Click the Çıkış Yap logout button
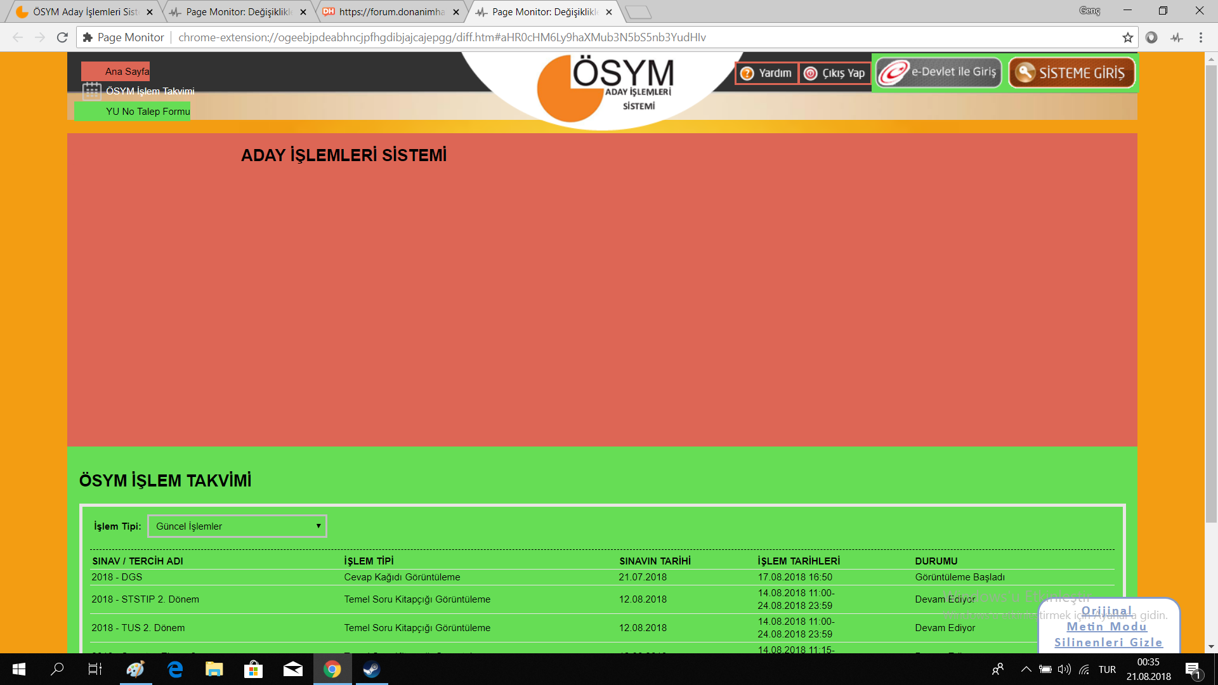The height and width of the screenshot is (685, 1218). tap(835, 73)
